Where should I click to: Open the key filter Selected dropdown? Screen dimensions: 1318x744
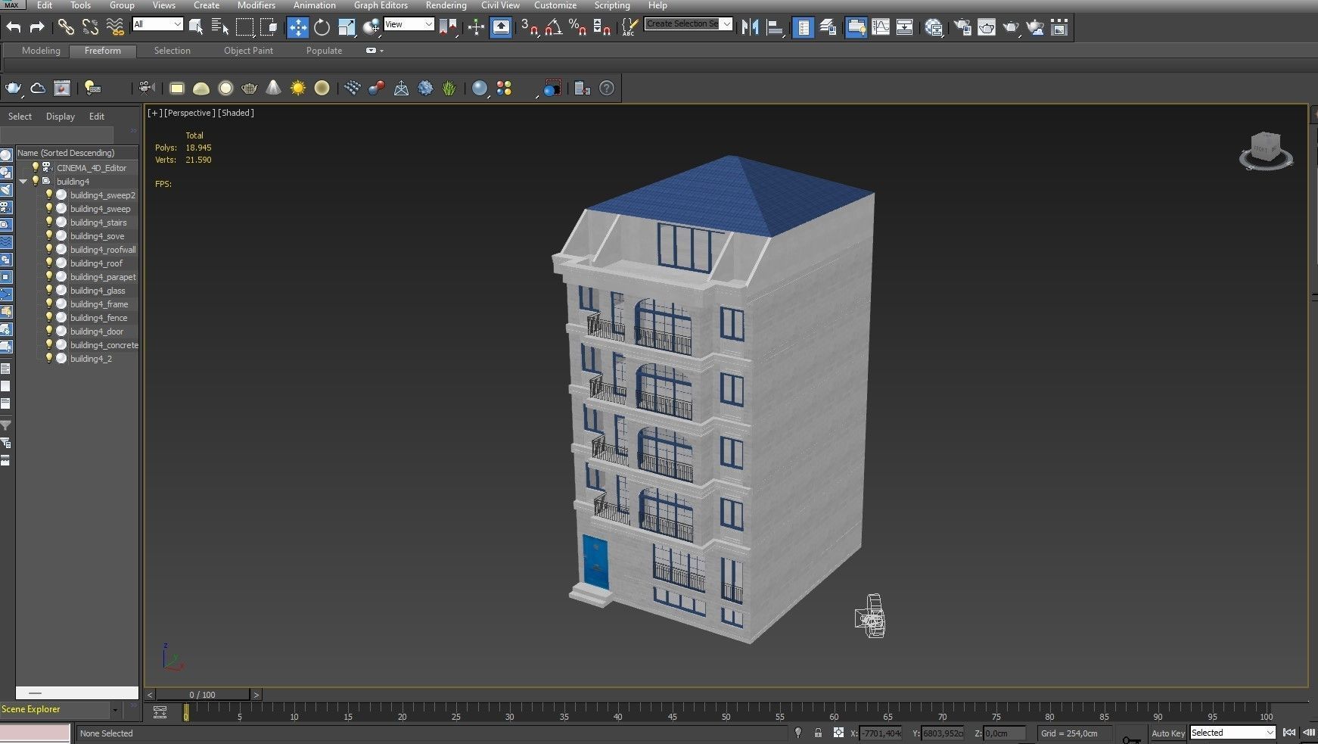(1233, 733)
